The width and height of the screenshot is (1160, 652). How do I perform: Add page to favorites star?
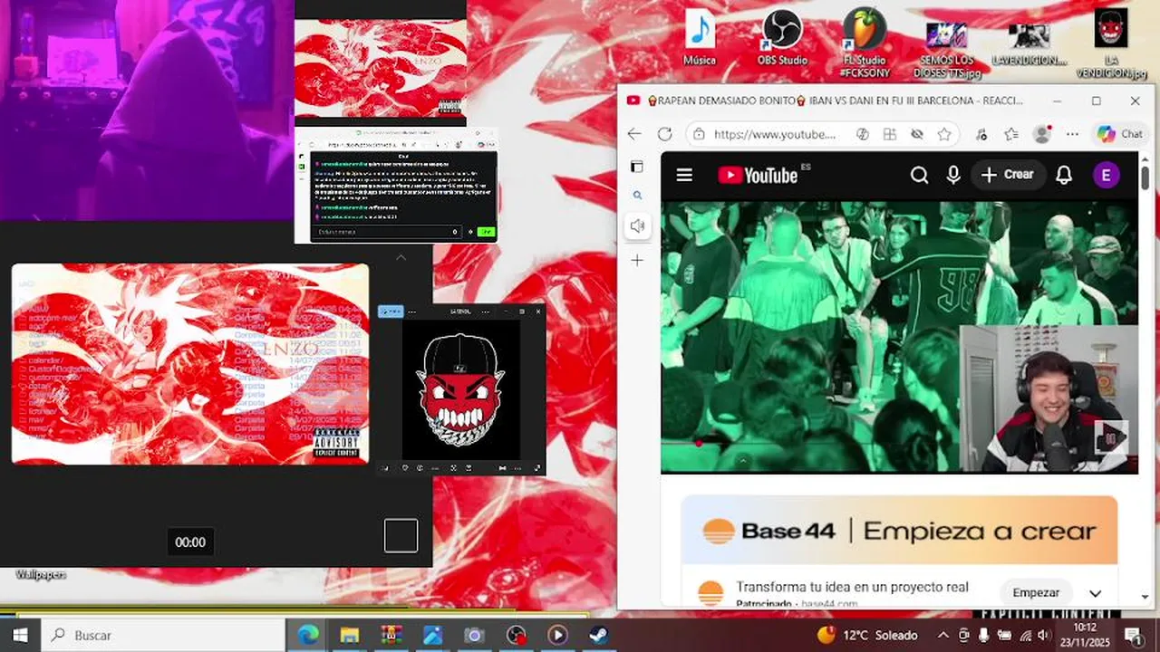944,134
